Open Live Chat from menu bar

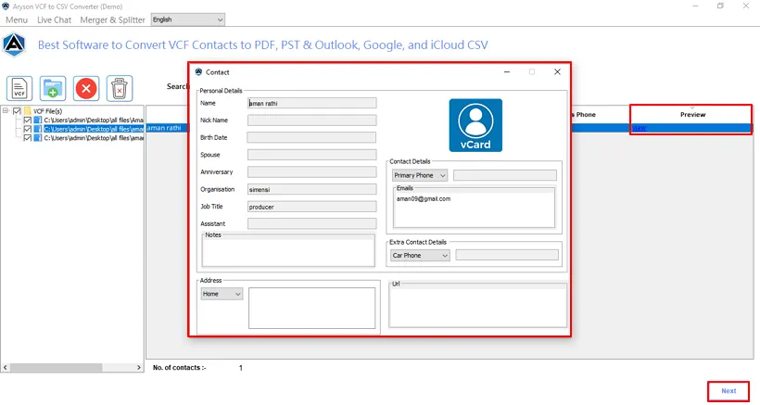pos(55,19)
